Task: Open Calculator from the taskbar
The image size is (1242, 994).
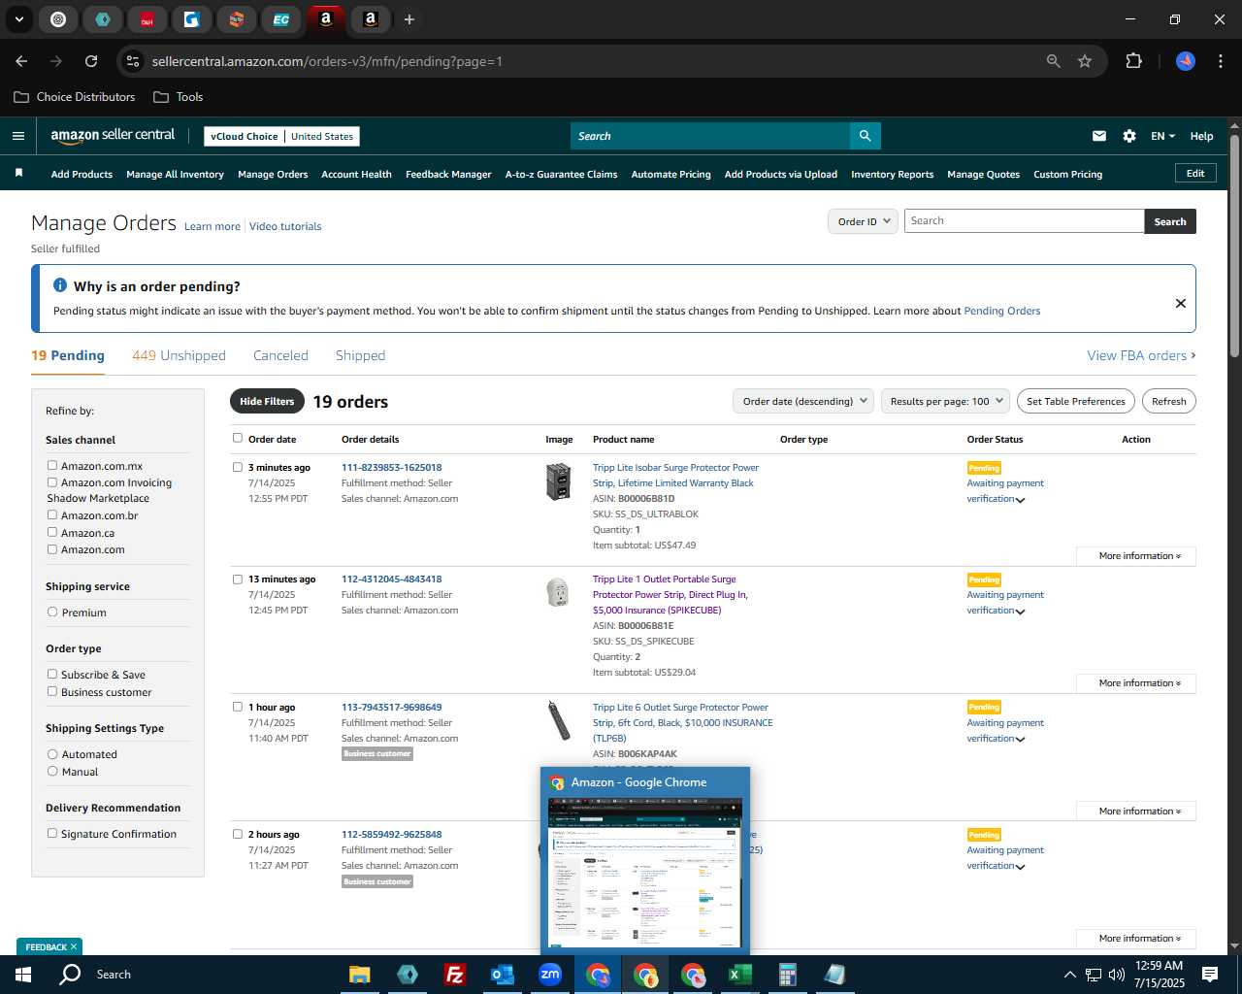Action: tap(787, 975)
